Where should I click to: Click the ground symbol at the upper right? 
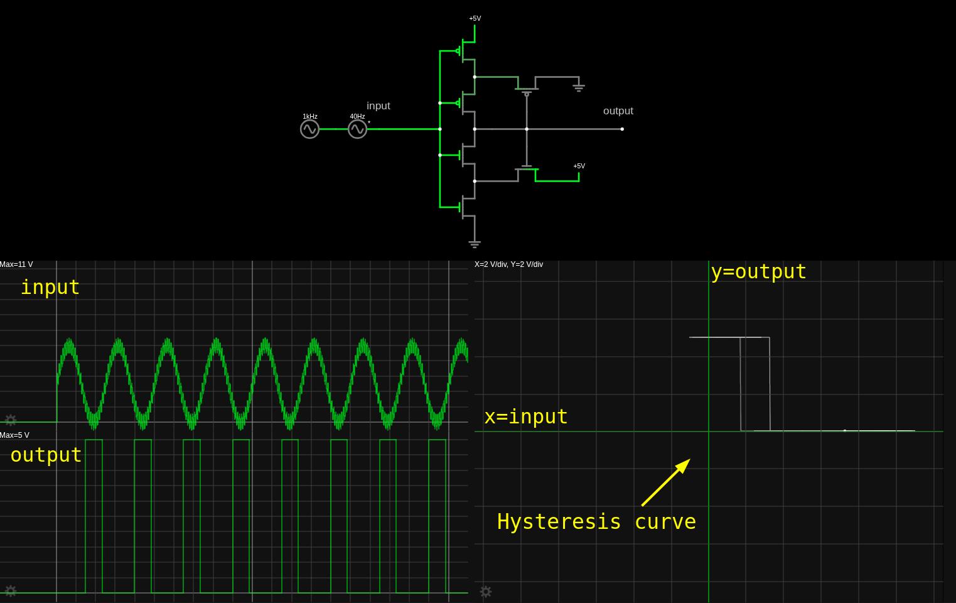[579, 86]
